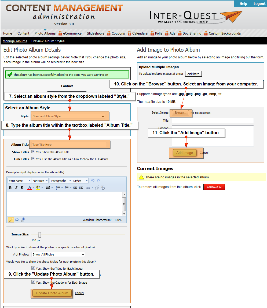Open the Slideshows menu item
This screenshot has height=308, width=267.
click(x=96, y=33)
